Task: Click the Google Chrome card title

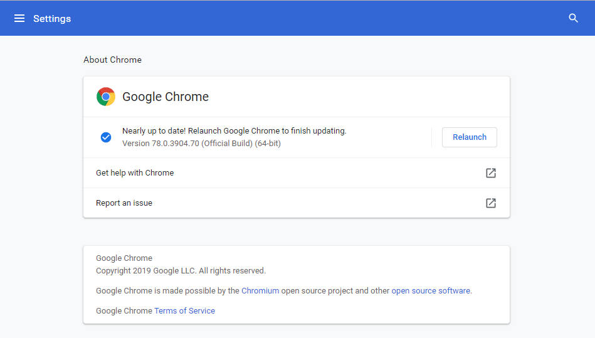Action: (166, 97)
